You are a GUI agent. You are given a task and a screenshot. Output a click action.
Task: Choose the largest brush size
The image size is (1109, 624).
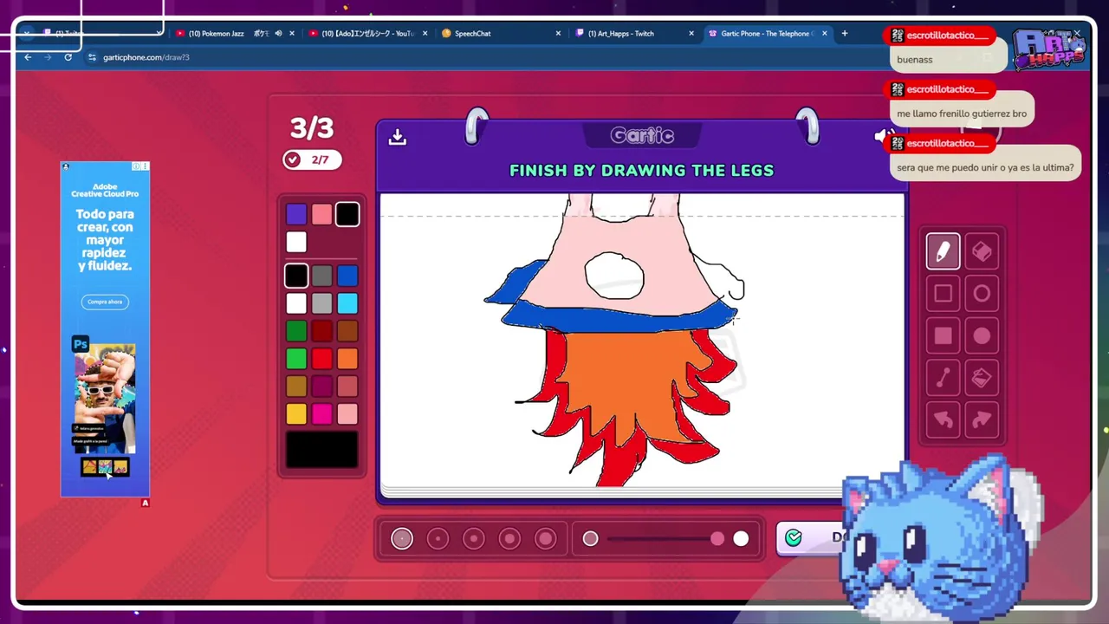tap(545, 539)
